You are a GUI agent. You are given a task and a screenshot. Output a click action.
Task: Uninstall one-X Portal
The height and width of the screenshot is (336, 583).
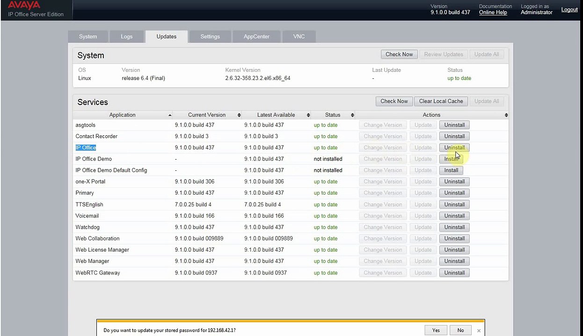click(x=454, y=182)
